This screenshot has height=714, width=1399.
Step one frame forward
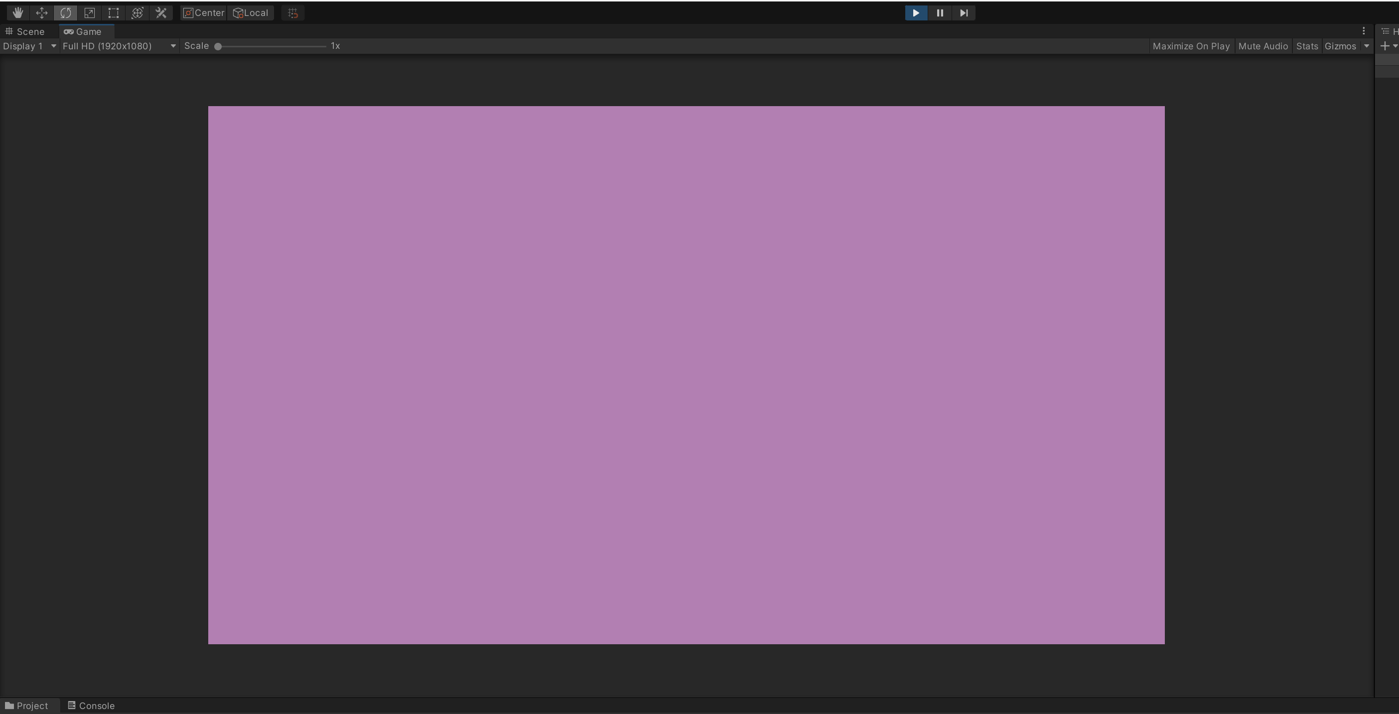(964, 12)
